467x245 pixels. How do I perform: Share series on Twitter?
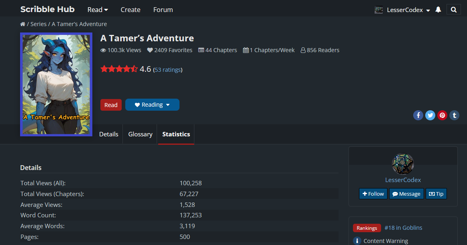tap(430, 115)
